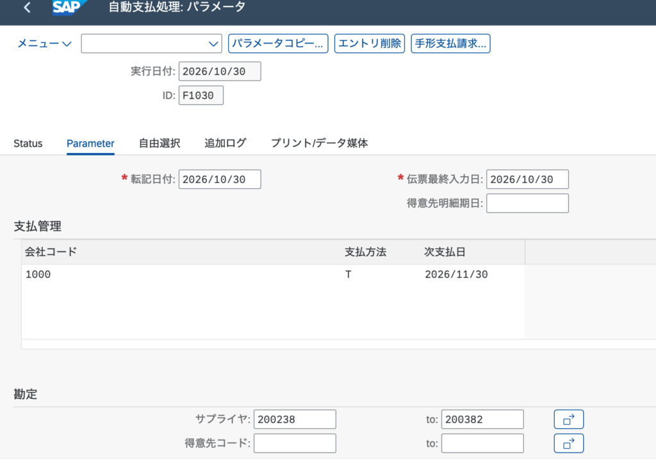Select the Parameter tab
This screenshot has width=656, height=459.
coord(90,143)
